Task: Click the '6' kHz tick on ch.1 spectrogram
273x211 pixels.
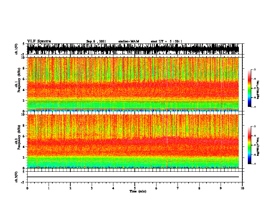Action: click(x=24, y=79)
